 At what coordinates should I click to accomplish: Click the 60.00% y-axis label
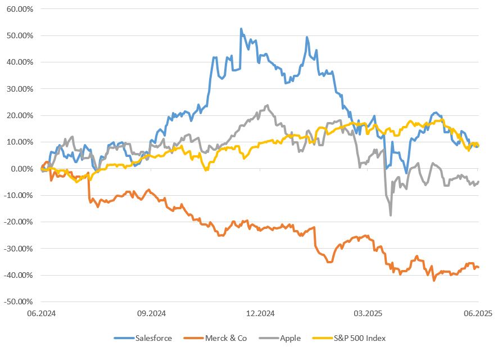tap(20, 9)
